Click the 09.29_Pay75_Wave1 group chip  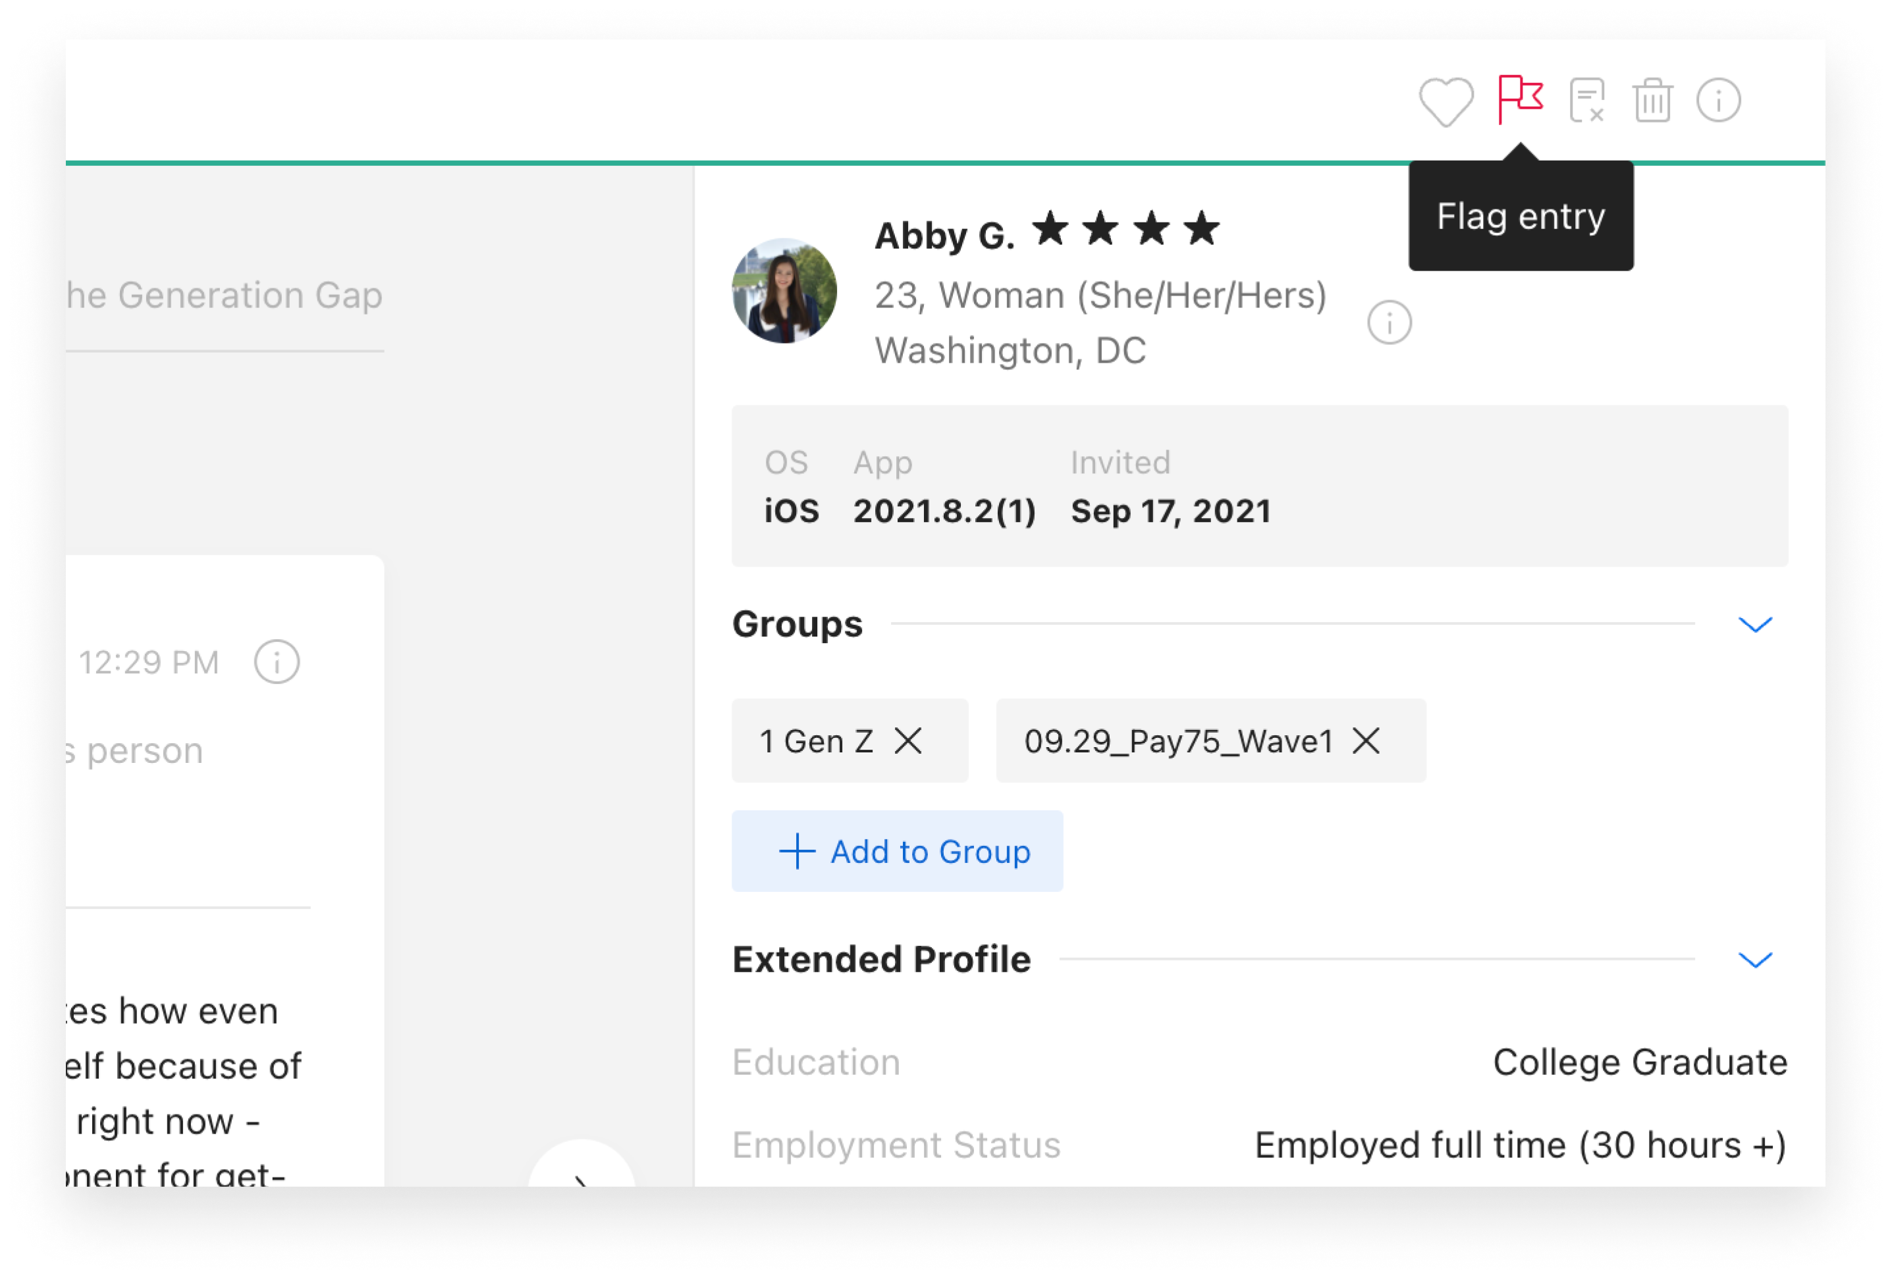point(1210,741)
